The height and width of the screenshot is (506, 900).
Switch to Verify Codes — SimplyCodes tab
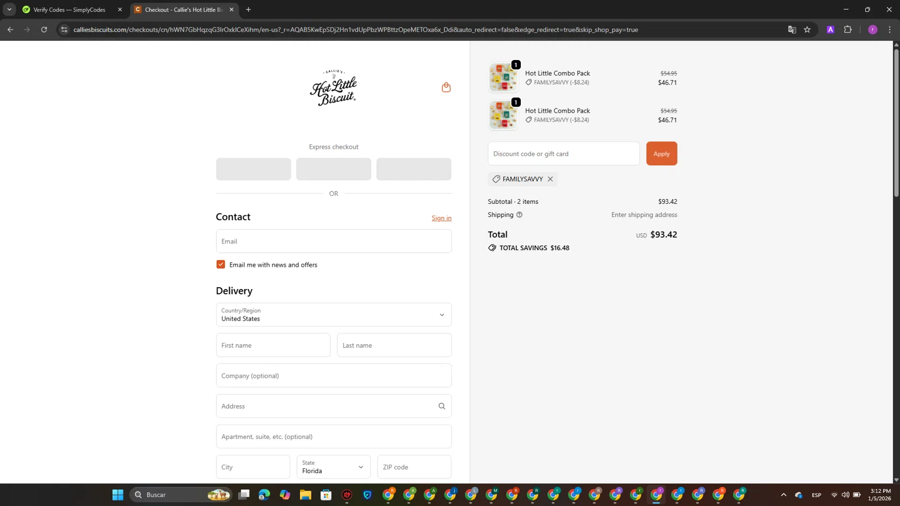pyautogui.click(x=70, y=10)
